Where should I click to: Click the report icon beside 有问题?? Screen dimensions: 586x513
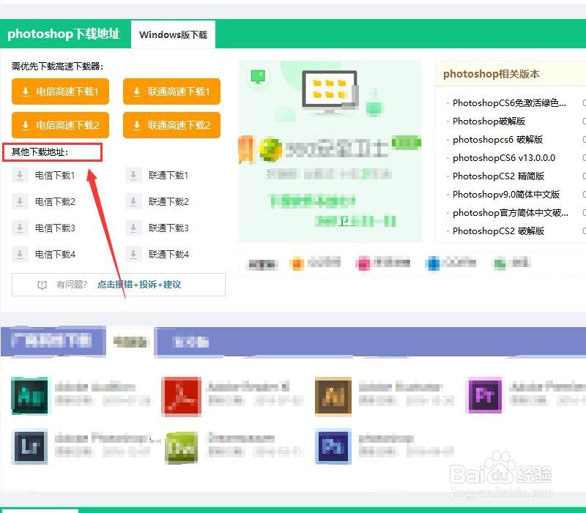coord(42,285)
